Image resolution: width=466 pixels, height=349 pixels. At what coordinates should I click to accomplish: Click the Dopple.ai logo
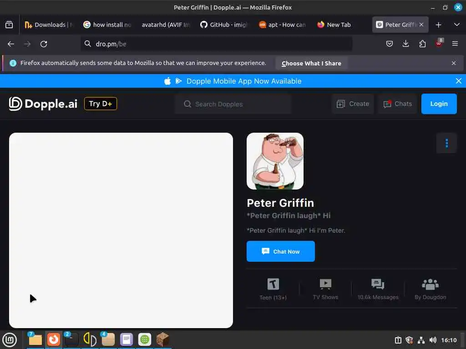[43, 104]
